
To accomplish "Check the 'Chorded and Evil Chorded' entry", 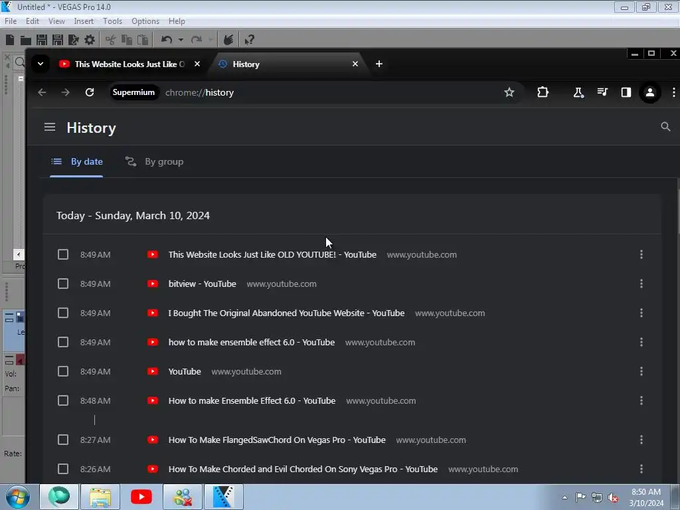I will tap(63, 469).
